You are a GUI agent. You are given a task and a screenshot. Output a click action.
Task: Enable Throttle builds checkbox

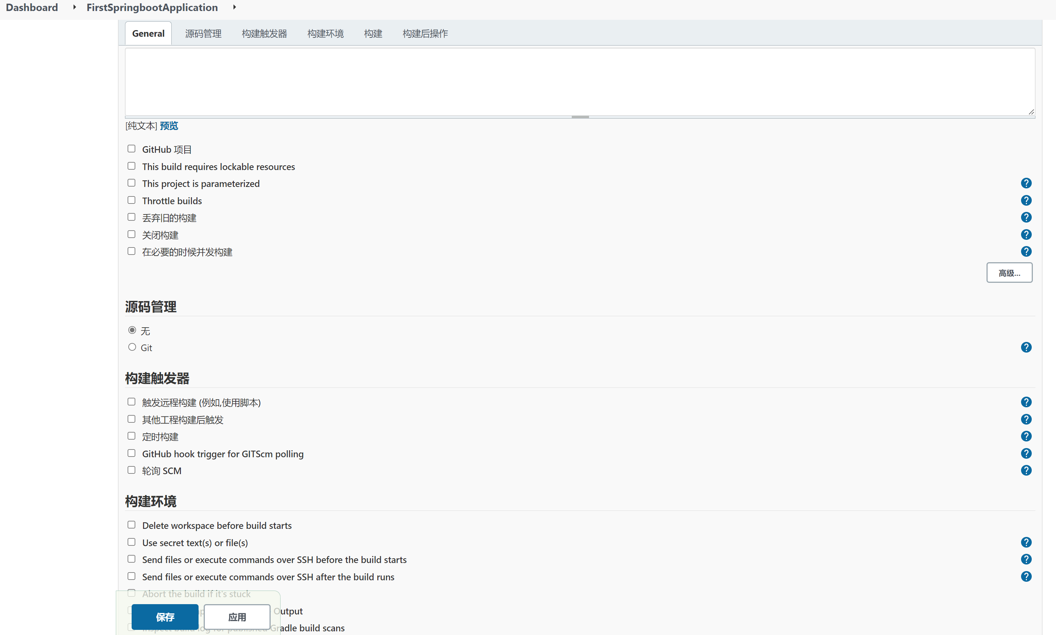click(x=132, y=200)
